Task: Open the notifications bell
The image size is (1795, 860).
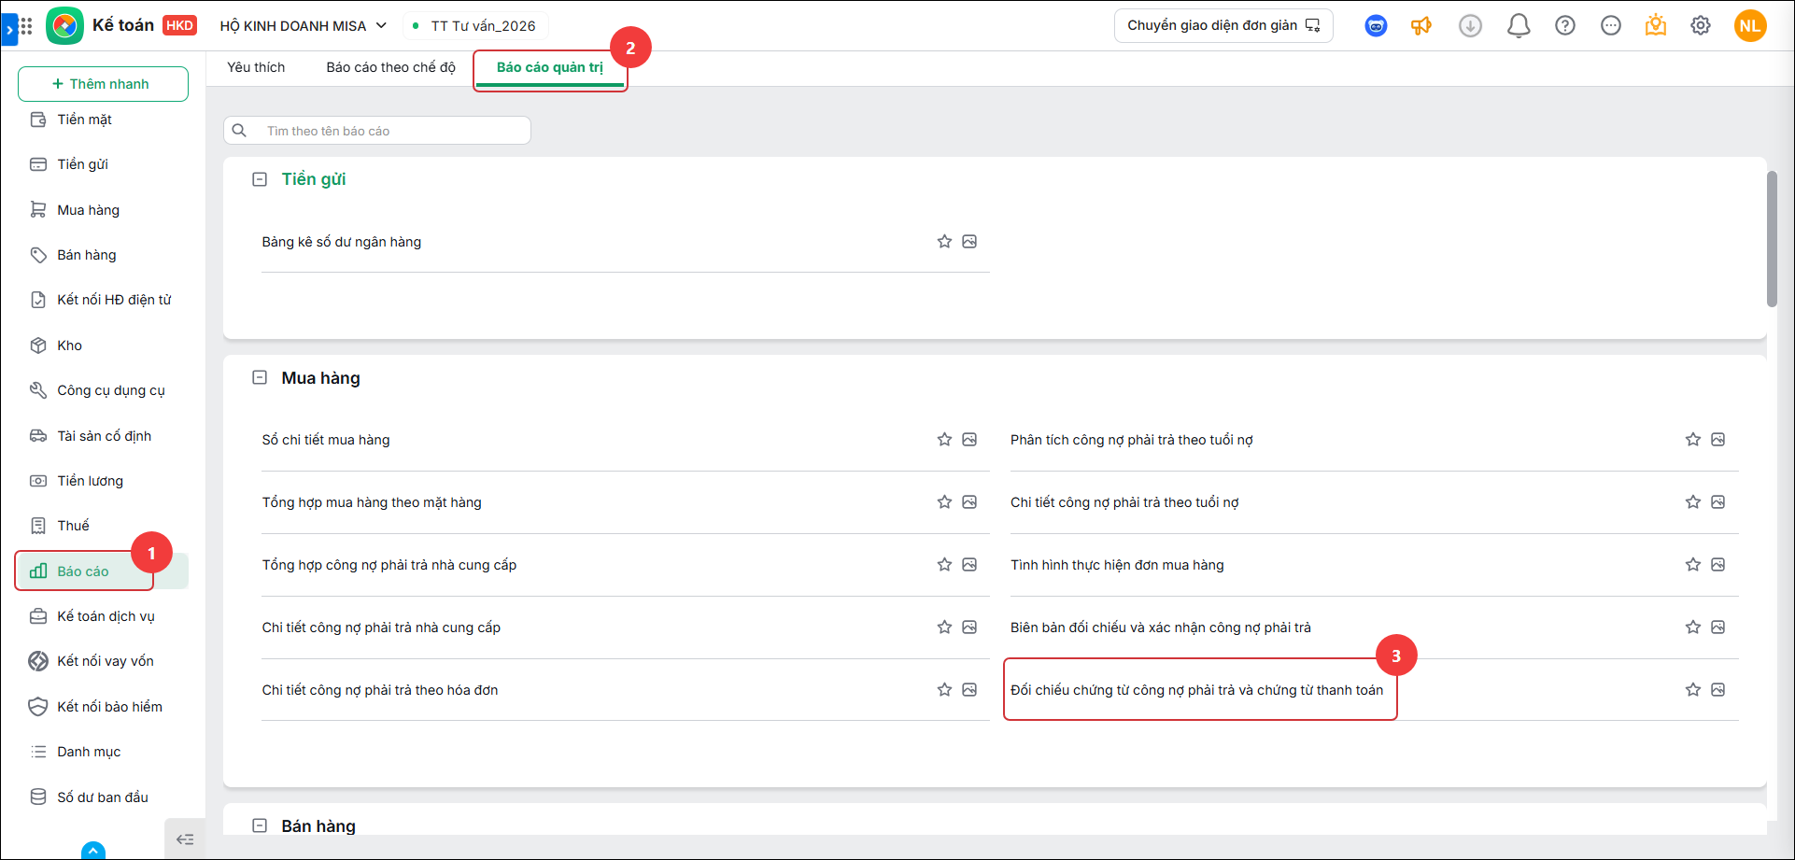Action: click(1519, 26)
